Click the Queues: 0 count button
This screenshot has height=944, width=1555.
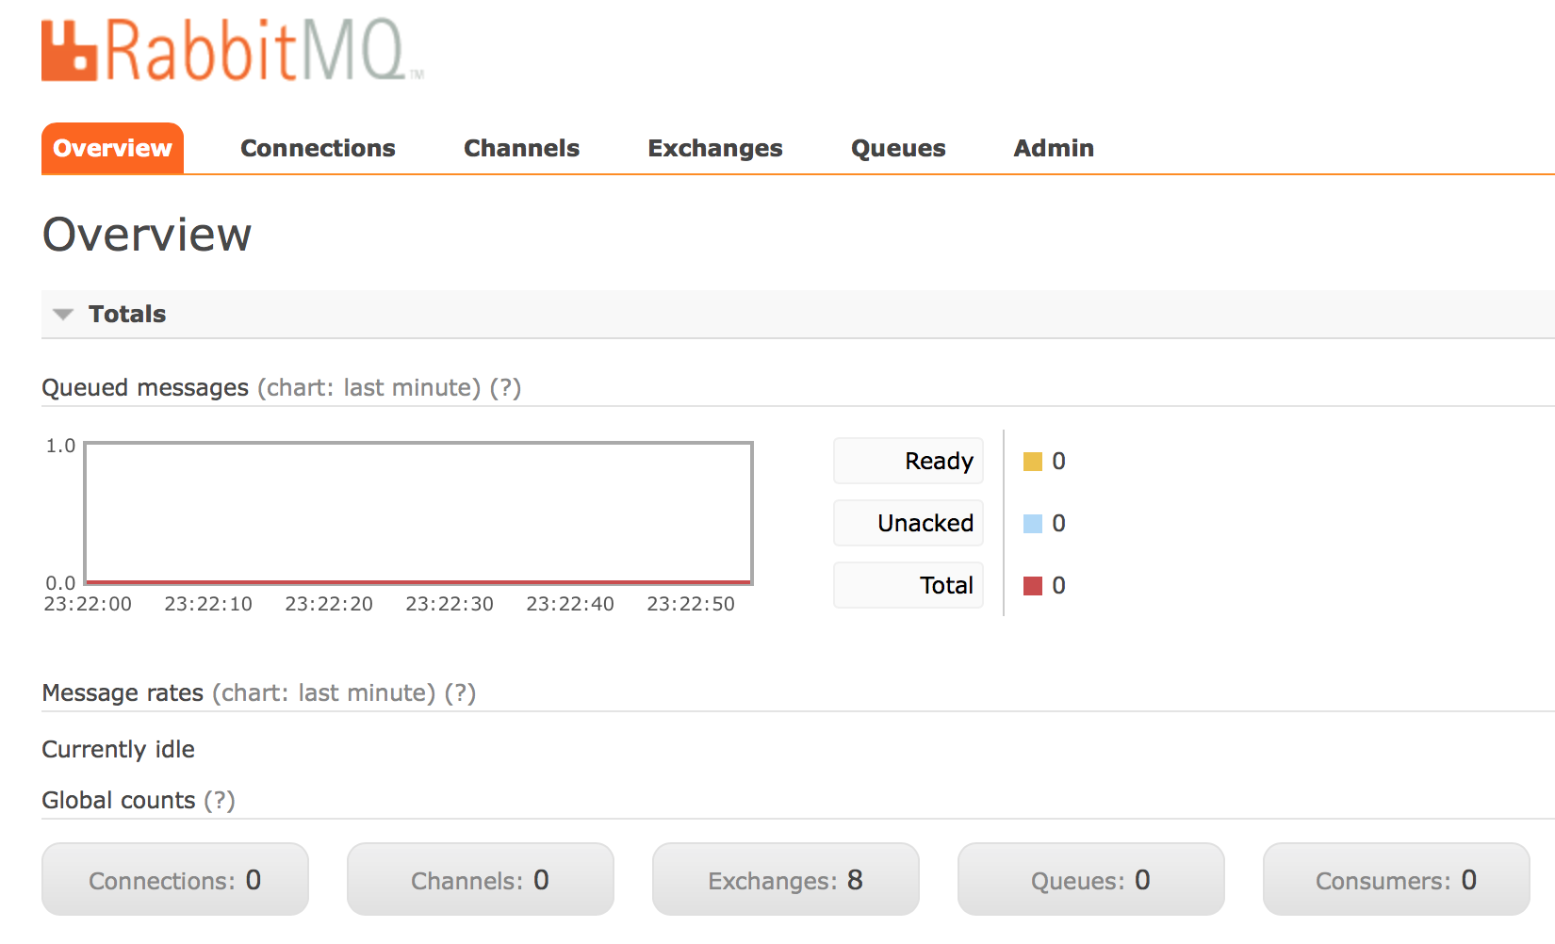(1091, 879)
